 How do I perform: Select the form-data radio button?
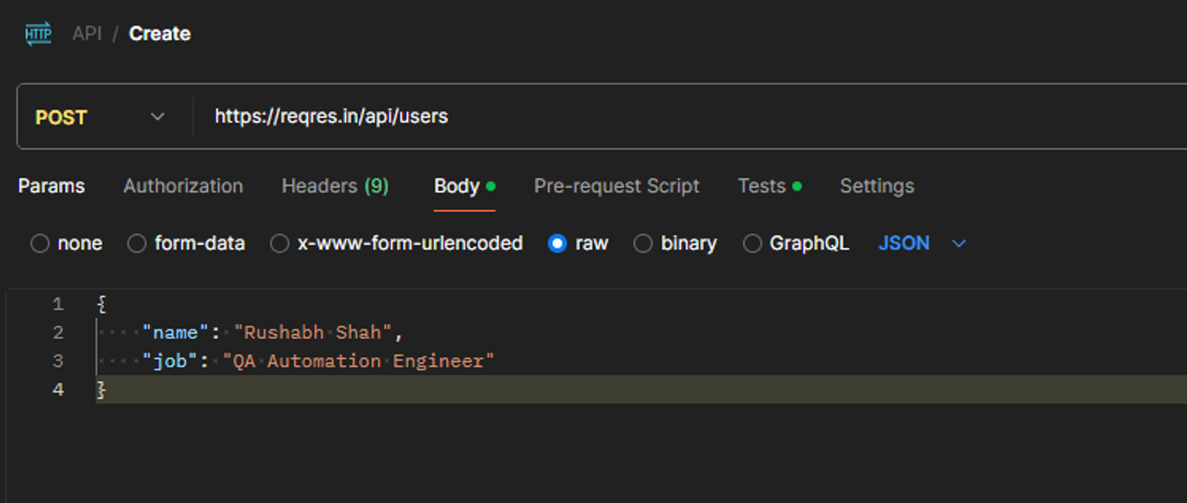[137, 243]
